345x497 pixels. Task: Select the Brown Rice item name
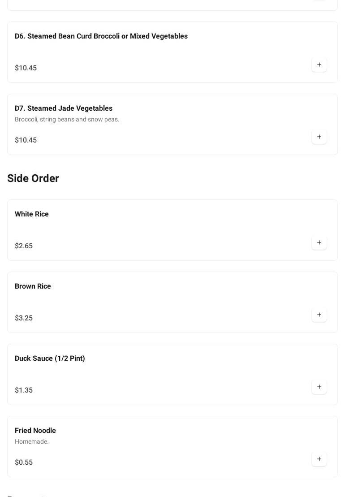tap(33, 286)
